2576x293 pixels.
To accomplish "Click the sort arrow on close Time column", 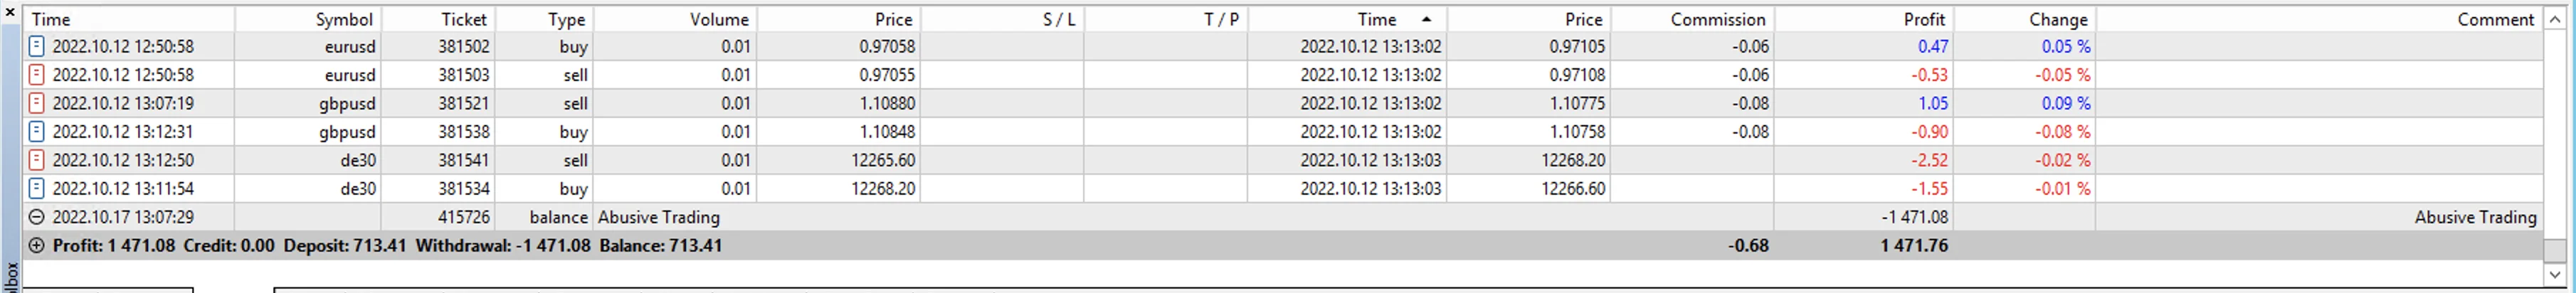I will pyautogui.click(x=1426, y=19).
